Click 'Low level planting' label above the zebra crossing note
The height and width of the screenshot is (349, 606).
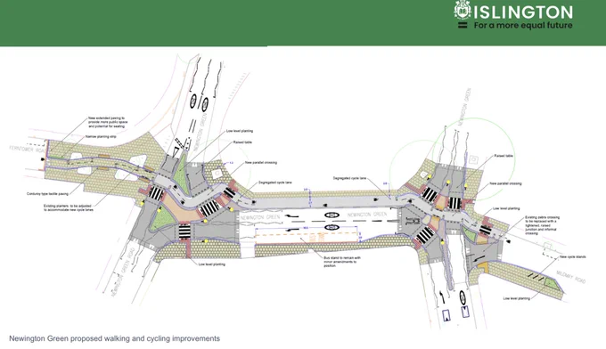pyautogui.click(x=506, y=208)
